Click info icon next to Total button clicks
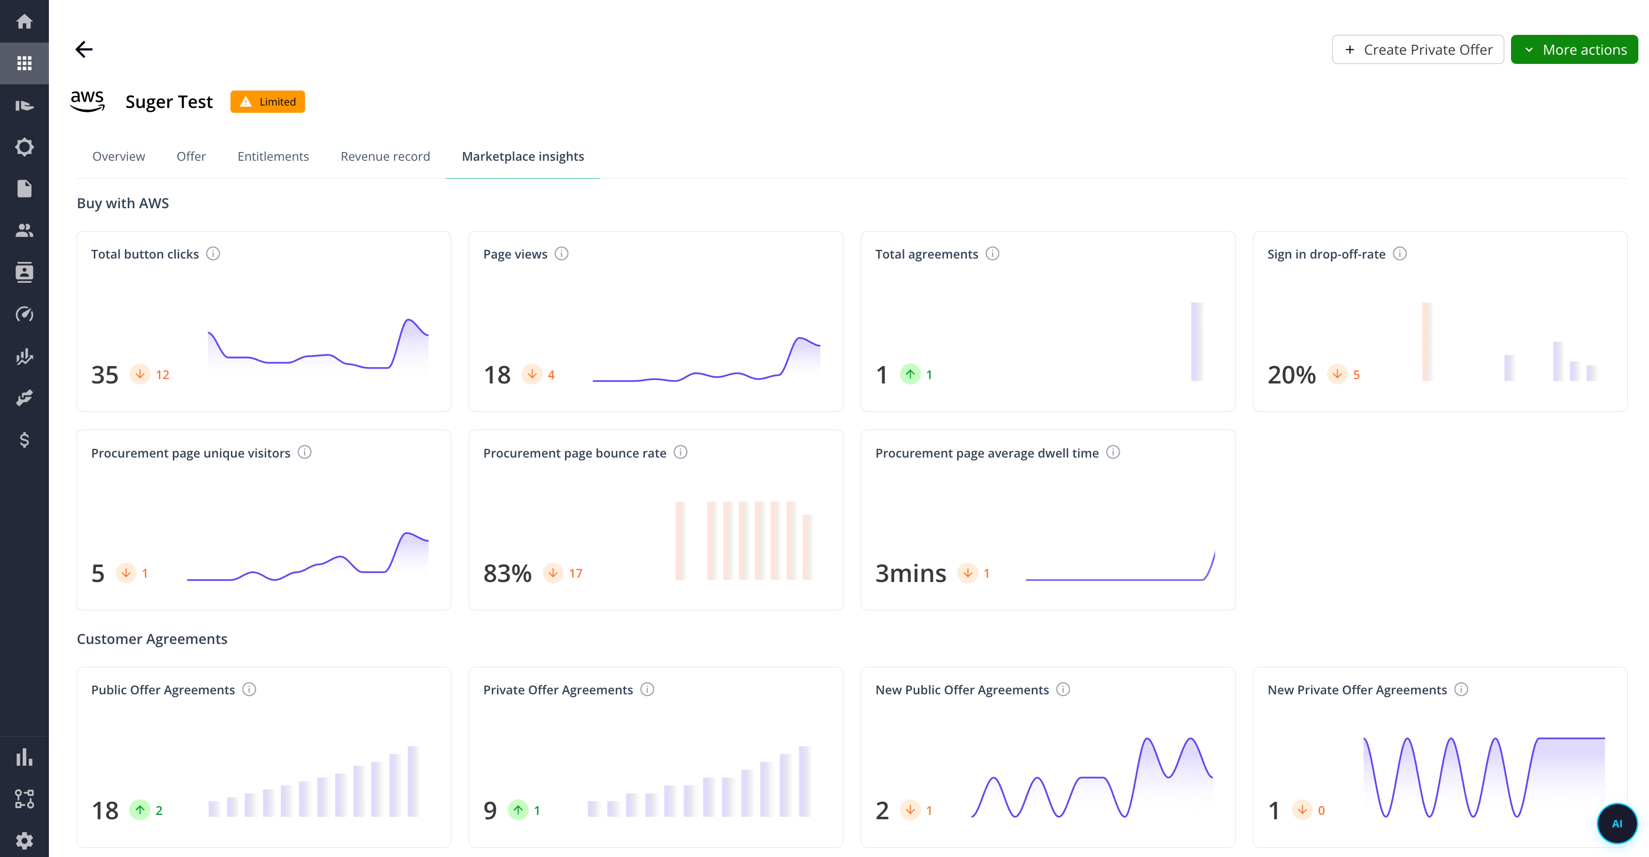The width and height of the screenshot is (1649, 857). point(213,253)
